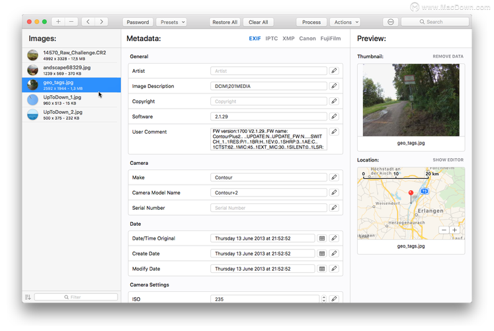Remove image with the minus button

(71, 22)
